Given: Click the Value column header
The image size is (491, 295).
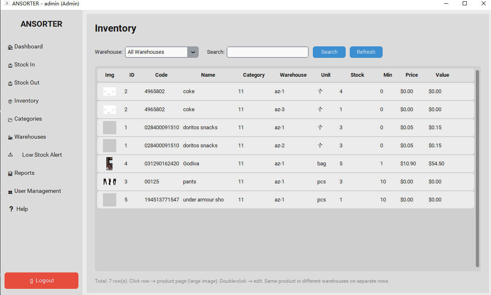Looking at the screenshot, I should pyautogui.click(x=443, y=75).
